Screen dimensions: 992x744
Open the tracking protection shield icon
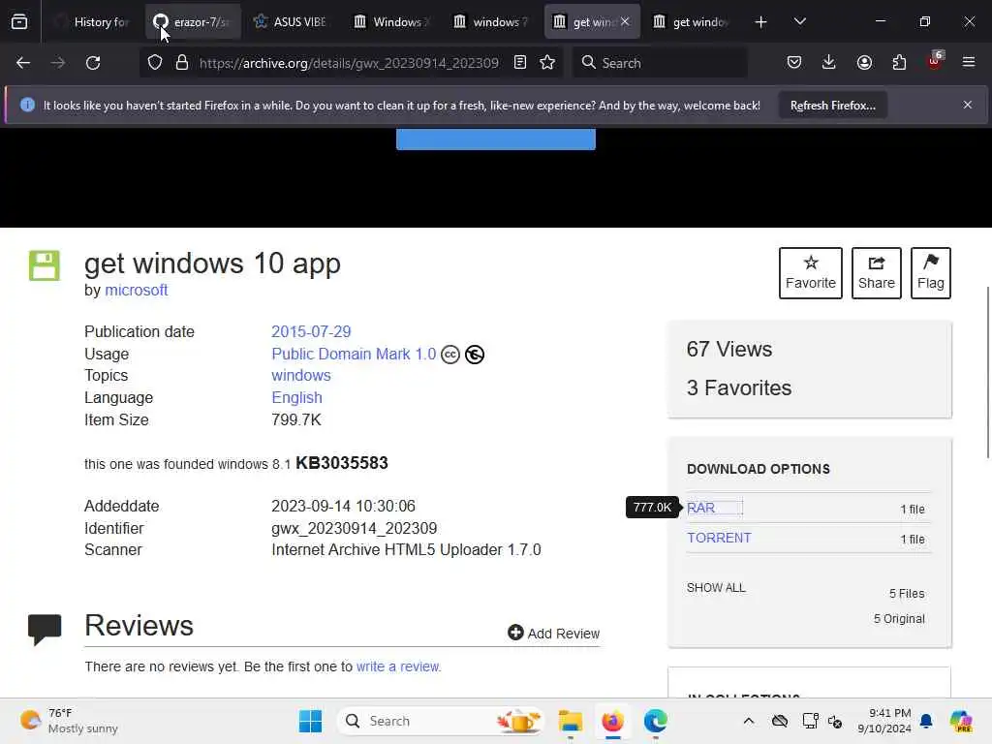pyautogui.click(x=155, y=63)
